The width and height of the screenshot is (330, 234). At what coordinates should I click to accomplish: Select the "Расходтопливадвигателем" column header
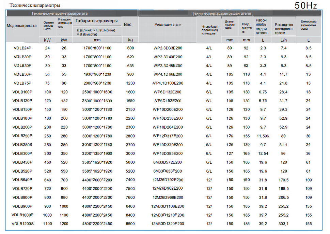284,29
